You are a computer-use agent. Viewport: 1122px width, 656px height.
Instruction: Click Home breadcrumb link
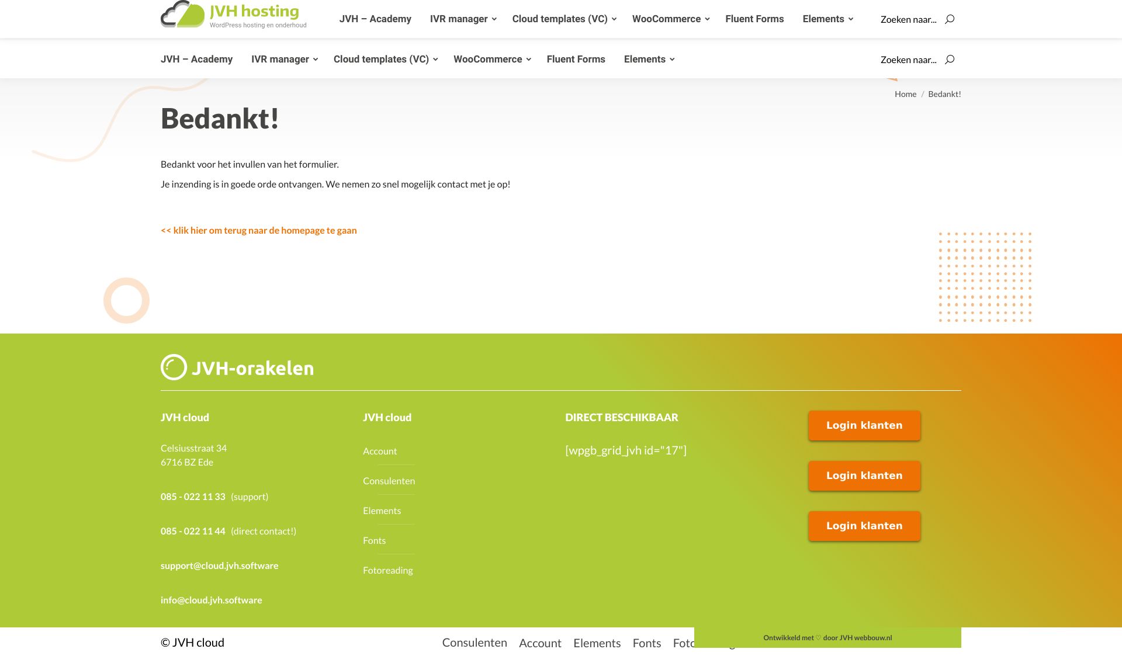(x=905, y=94)
